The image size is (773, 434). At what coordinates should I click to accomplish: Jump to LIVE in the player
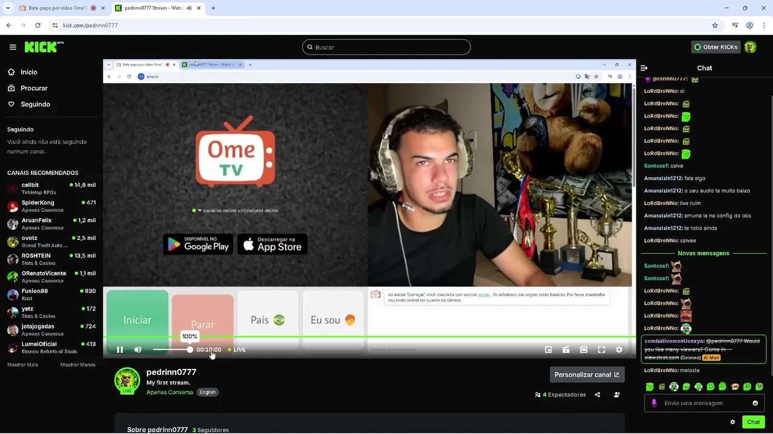point(237,350)
